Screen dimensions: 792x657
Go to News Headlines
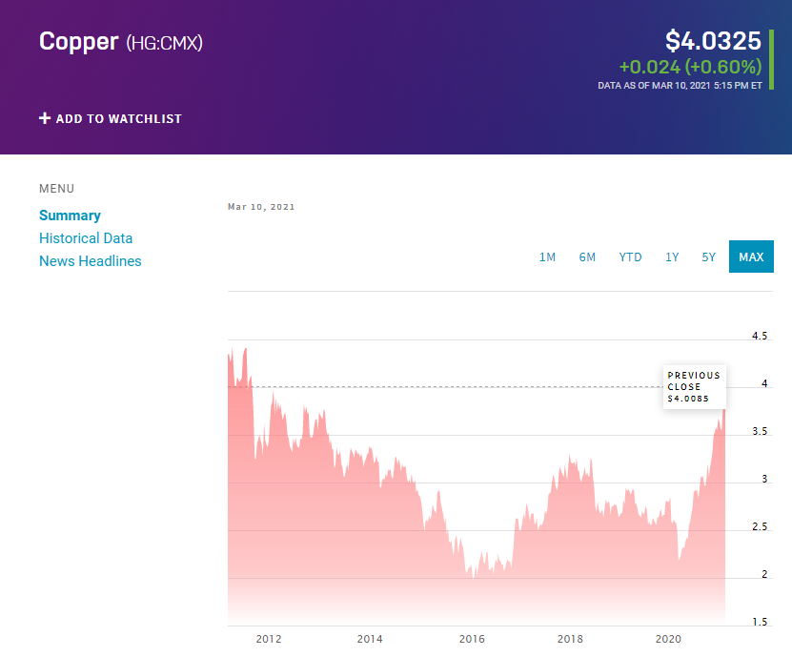coord(91,260)
